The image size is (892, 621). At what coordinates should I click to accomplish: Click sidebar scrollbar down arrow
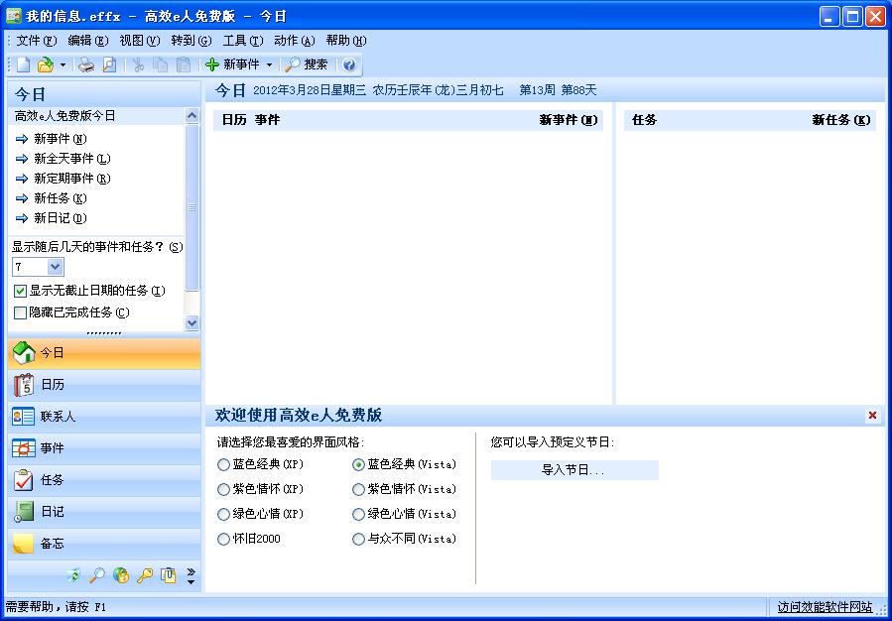pyautogui.click(x=192, y=323)
